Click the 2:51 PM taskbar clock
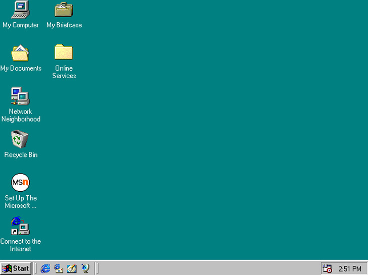Screen dimensions: 368x275 (350, 268)
